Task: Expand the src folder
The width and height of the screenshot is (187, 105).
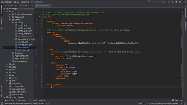Action: 7,70
